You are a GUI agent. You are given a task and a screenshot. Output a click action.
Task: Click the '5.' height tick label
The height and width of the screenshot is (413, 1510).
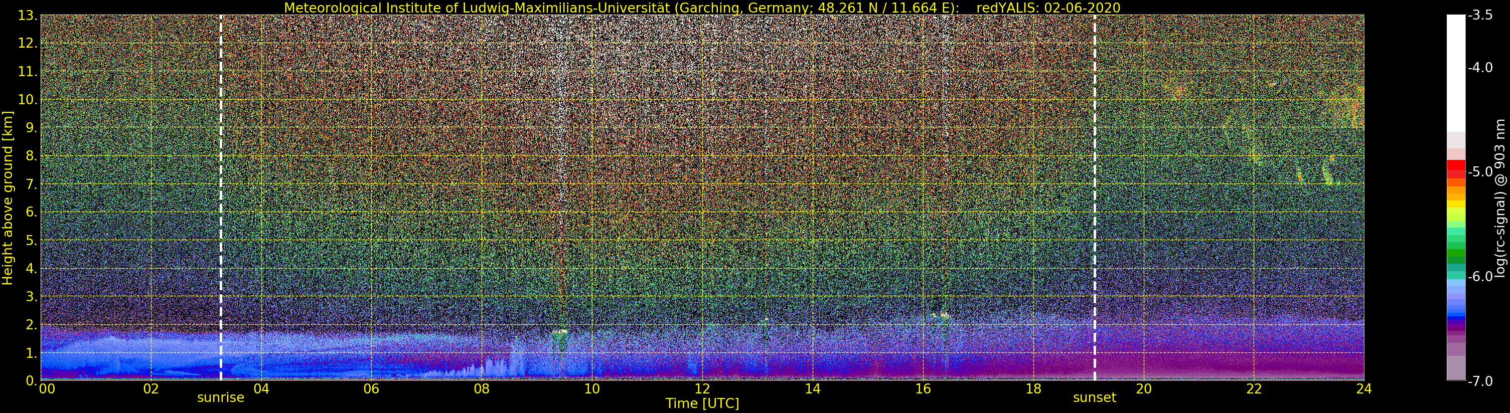[x=31, y=240]
